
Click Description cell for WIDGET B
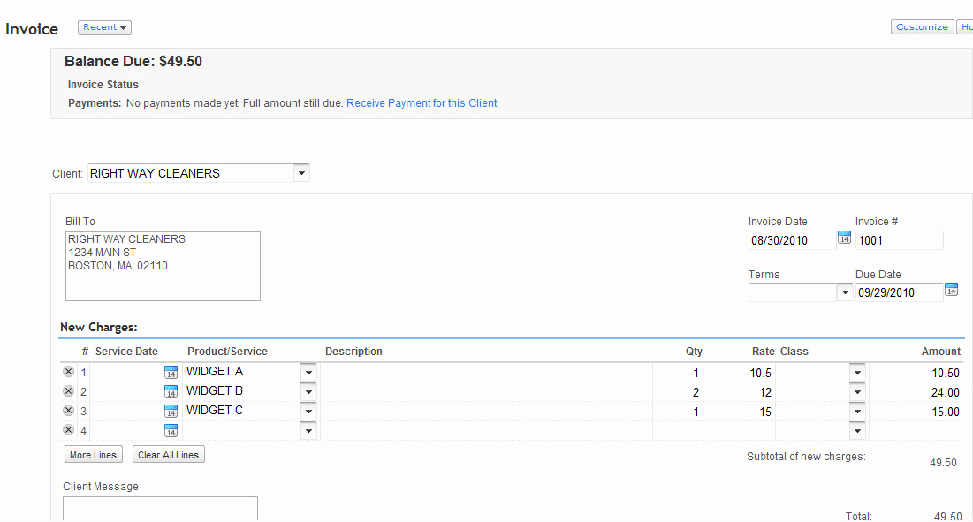point(486,392)
